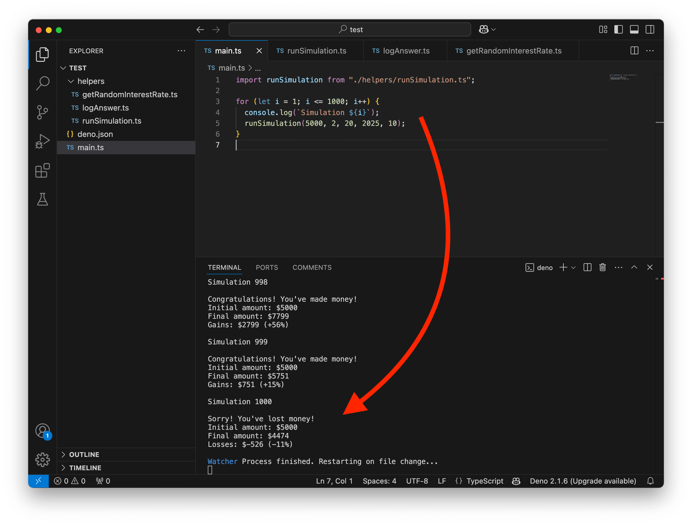Open the Explorer view in activity bar

pos(42,55)
